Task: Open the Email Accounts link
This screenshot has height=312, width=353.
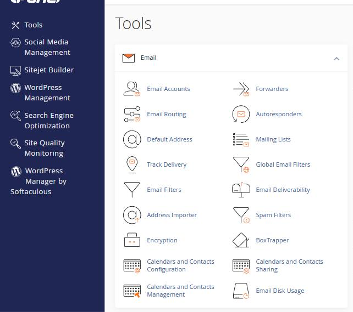Action: click(x=168, y=89)
